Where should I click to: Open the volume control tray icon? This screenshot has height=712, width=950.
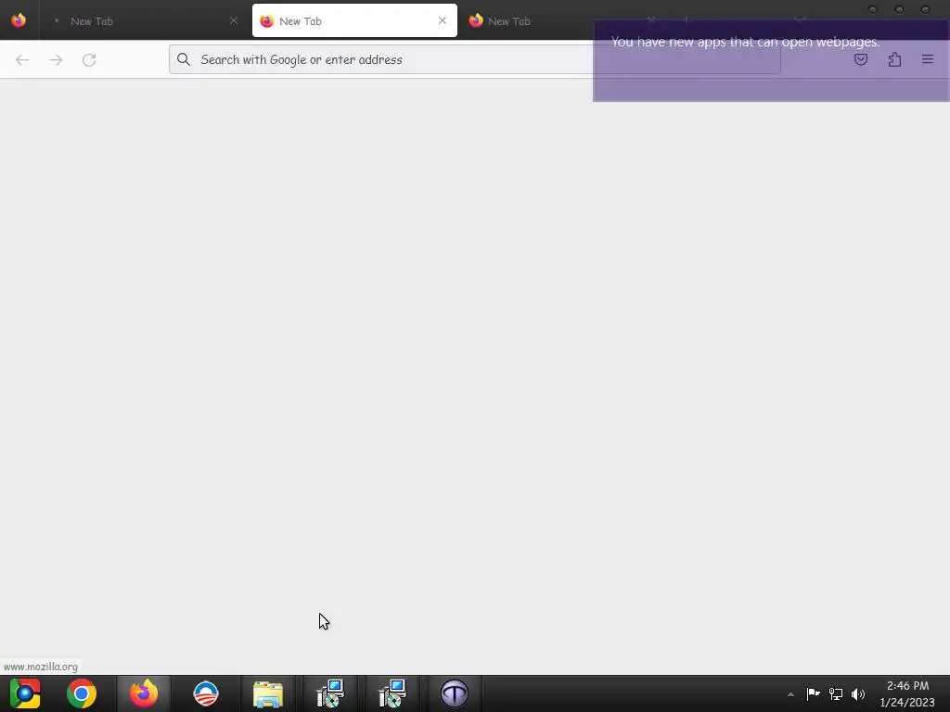tap(858, 693)
